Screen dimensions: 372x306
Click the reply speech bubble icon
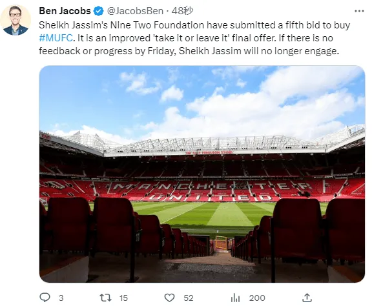coord(45,297)
